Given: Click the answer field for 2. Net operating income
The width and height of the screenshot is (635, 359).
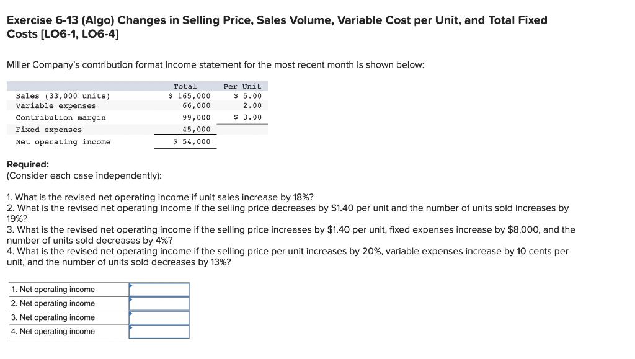Looking at the screenshot, I should [x=159, y=303].
